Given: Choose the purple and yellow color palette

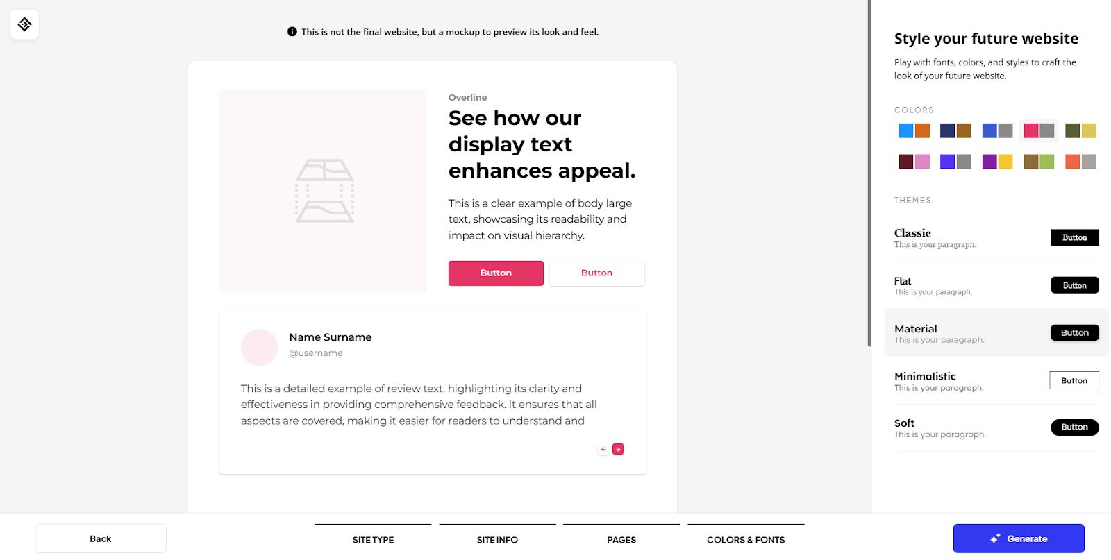Looking at the screenshot, I should click(997, 162).
